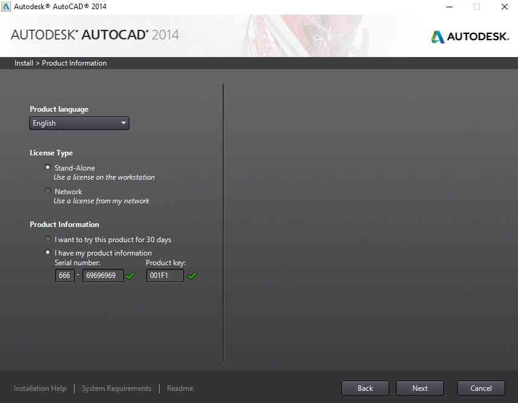Open the System Requirements link
The width and height of the screenshot is (518, 403).
pos(117,388)
